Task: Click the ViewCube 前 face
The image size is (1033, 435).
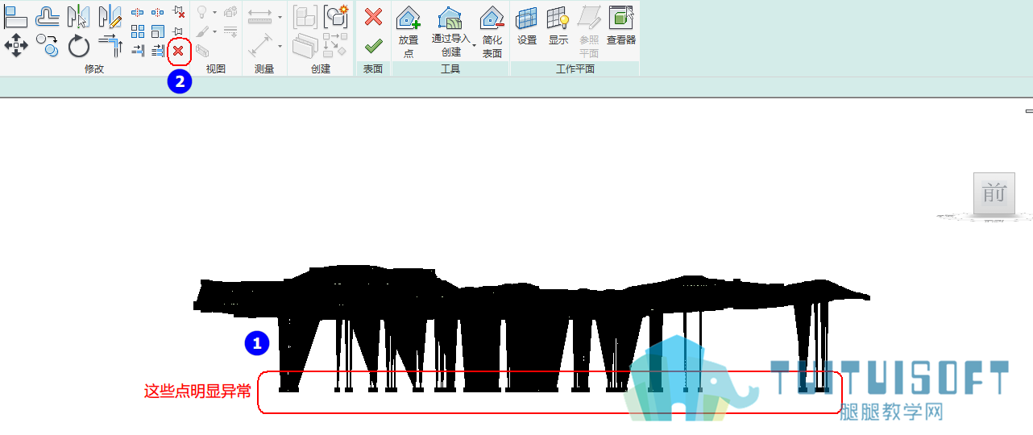Action: [994, 193]
